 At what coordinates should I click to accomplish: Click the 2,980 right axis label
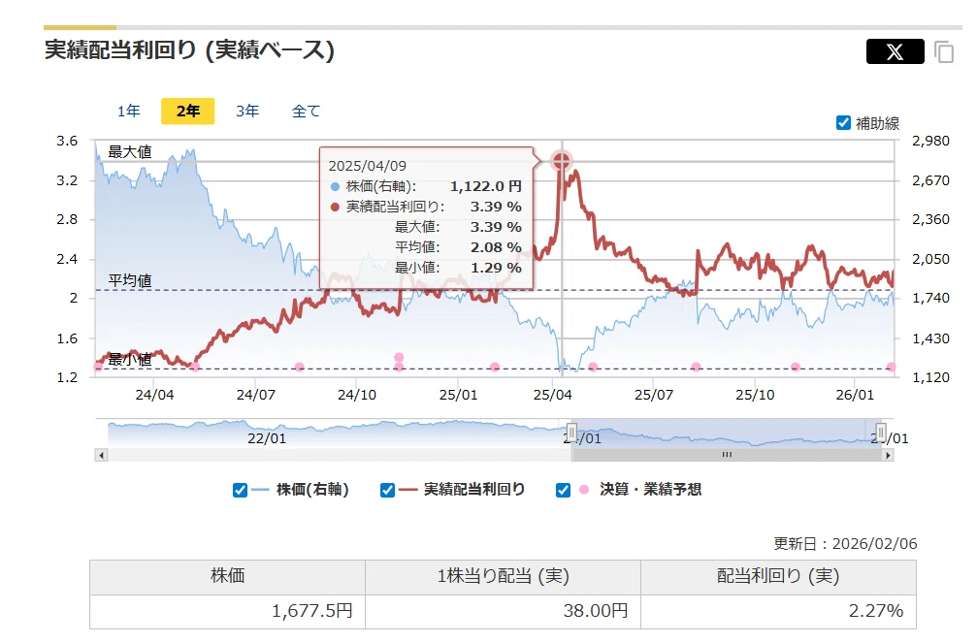[930, 141]
